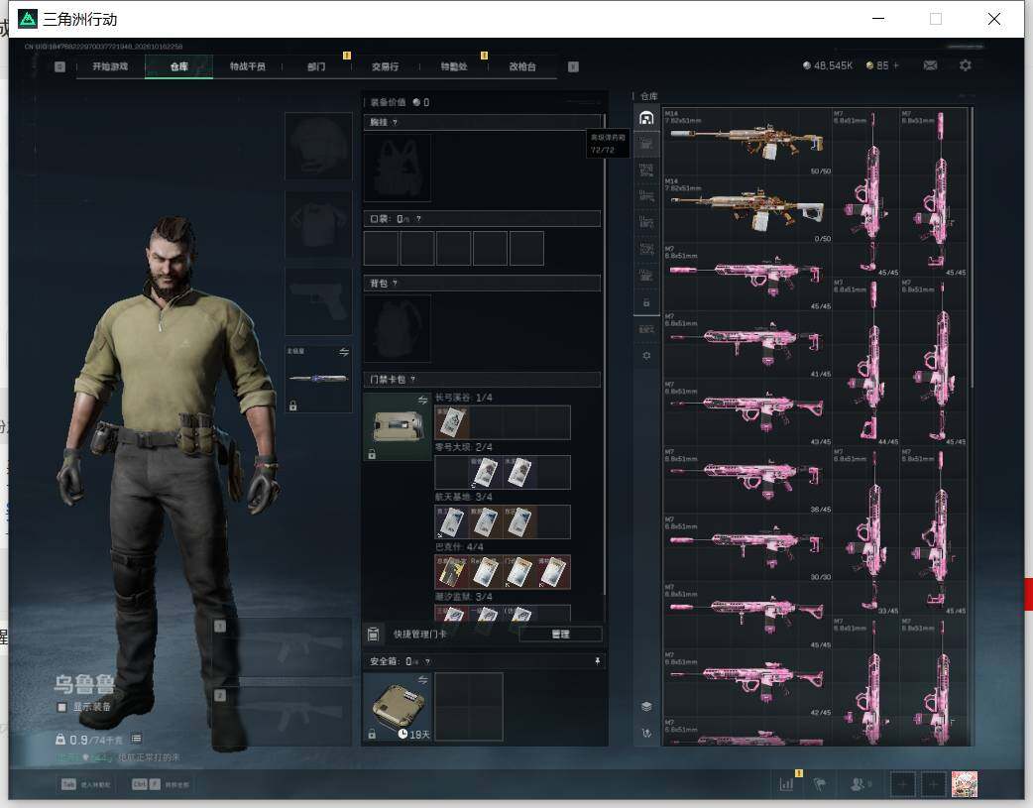
Task: Switch to the 特战干员 tab
Action: point(247,66)
